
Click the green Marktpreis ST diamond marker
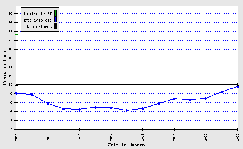16,34
